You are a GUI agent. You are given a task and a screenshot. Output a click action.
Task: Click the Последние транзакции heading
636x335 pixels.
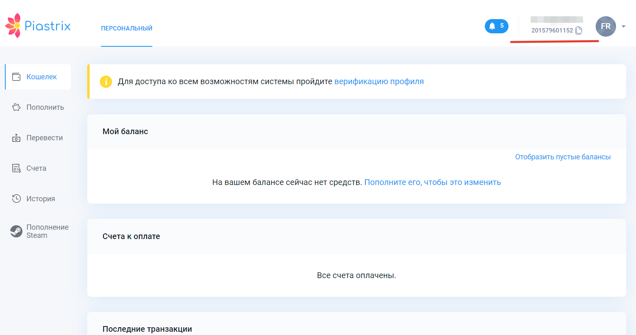pyautogui.click(x=147, y=329)
